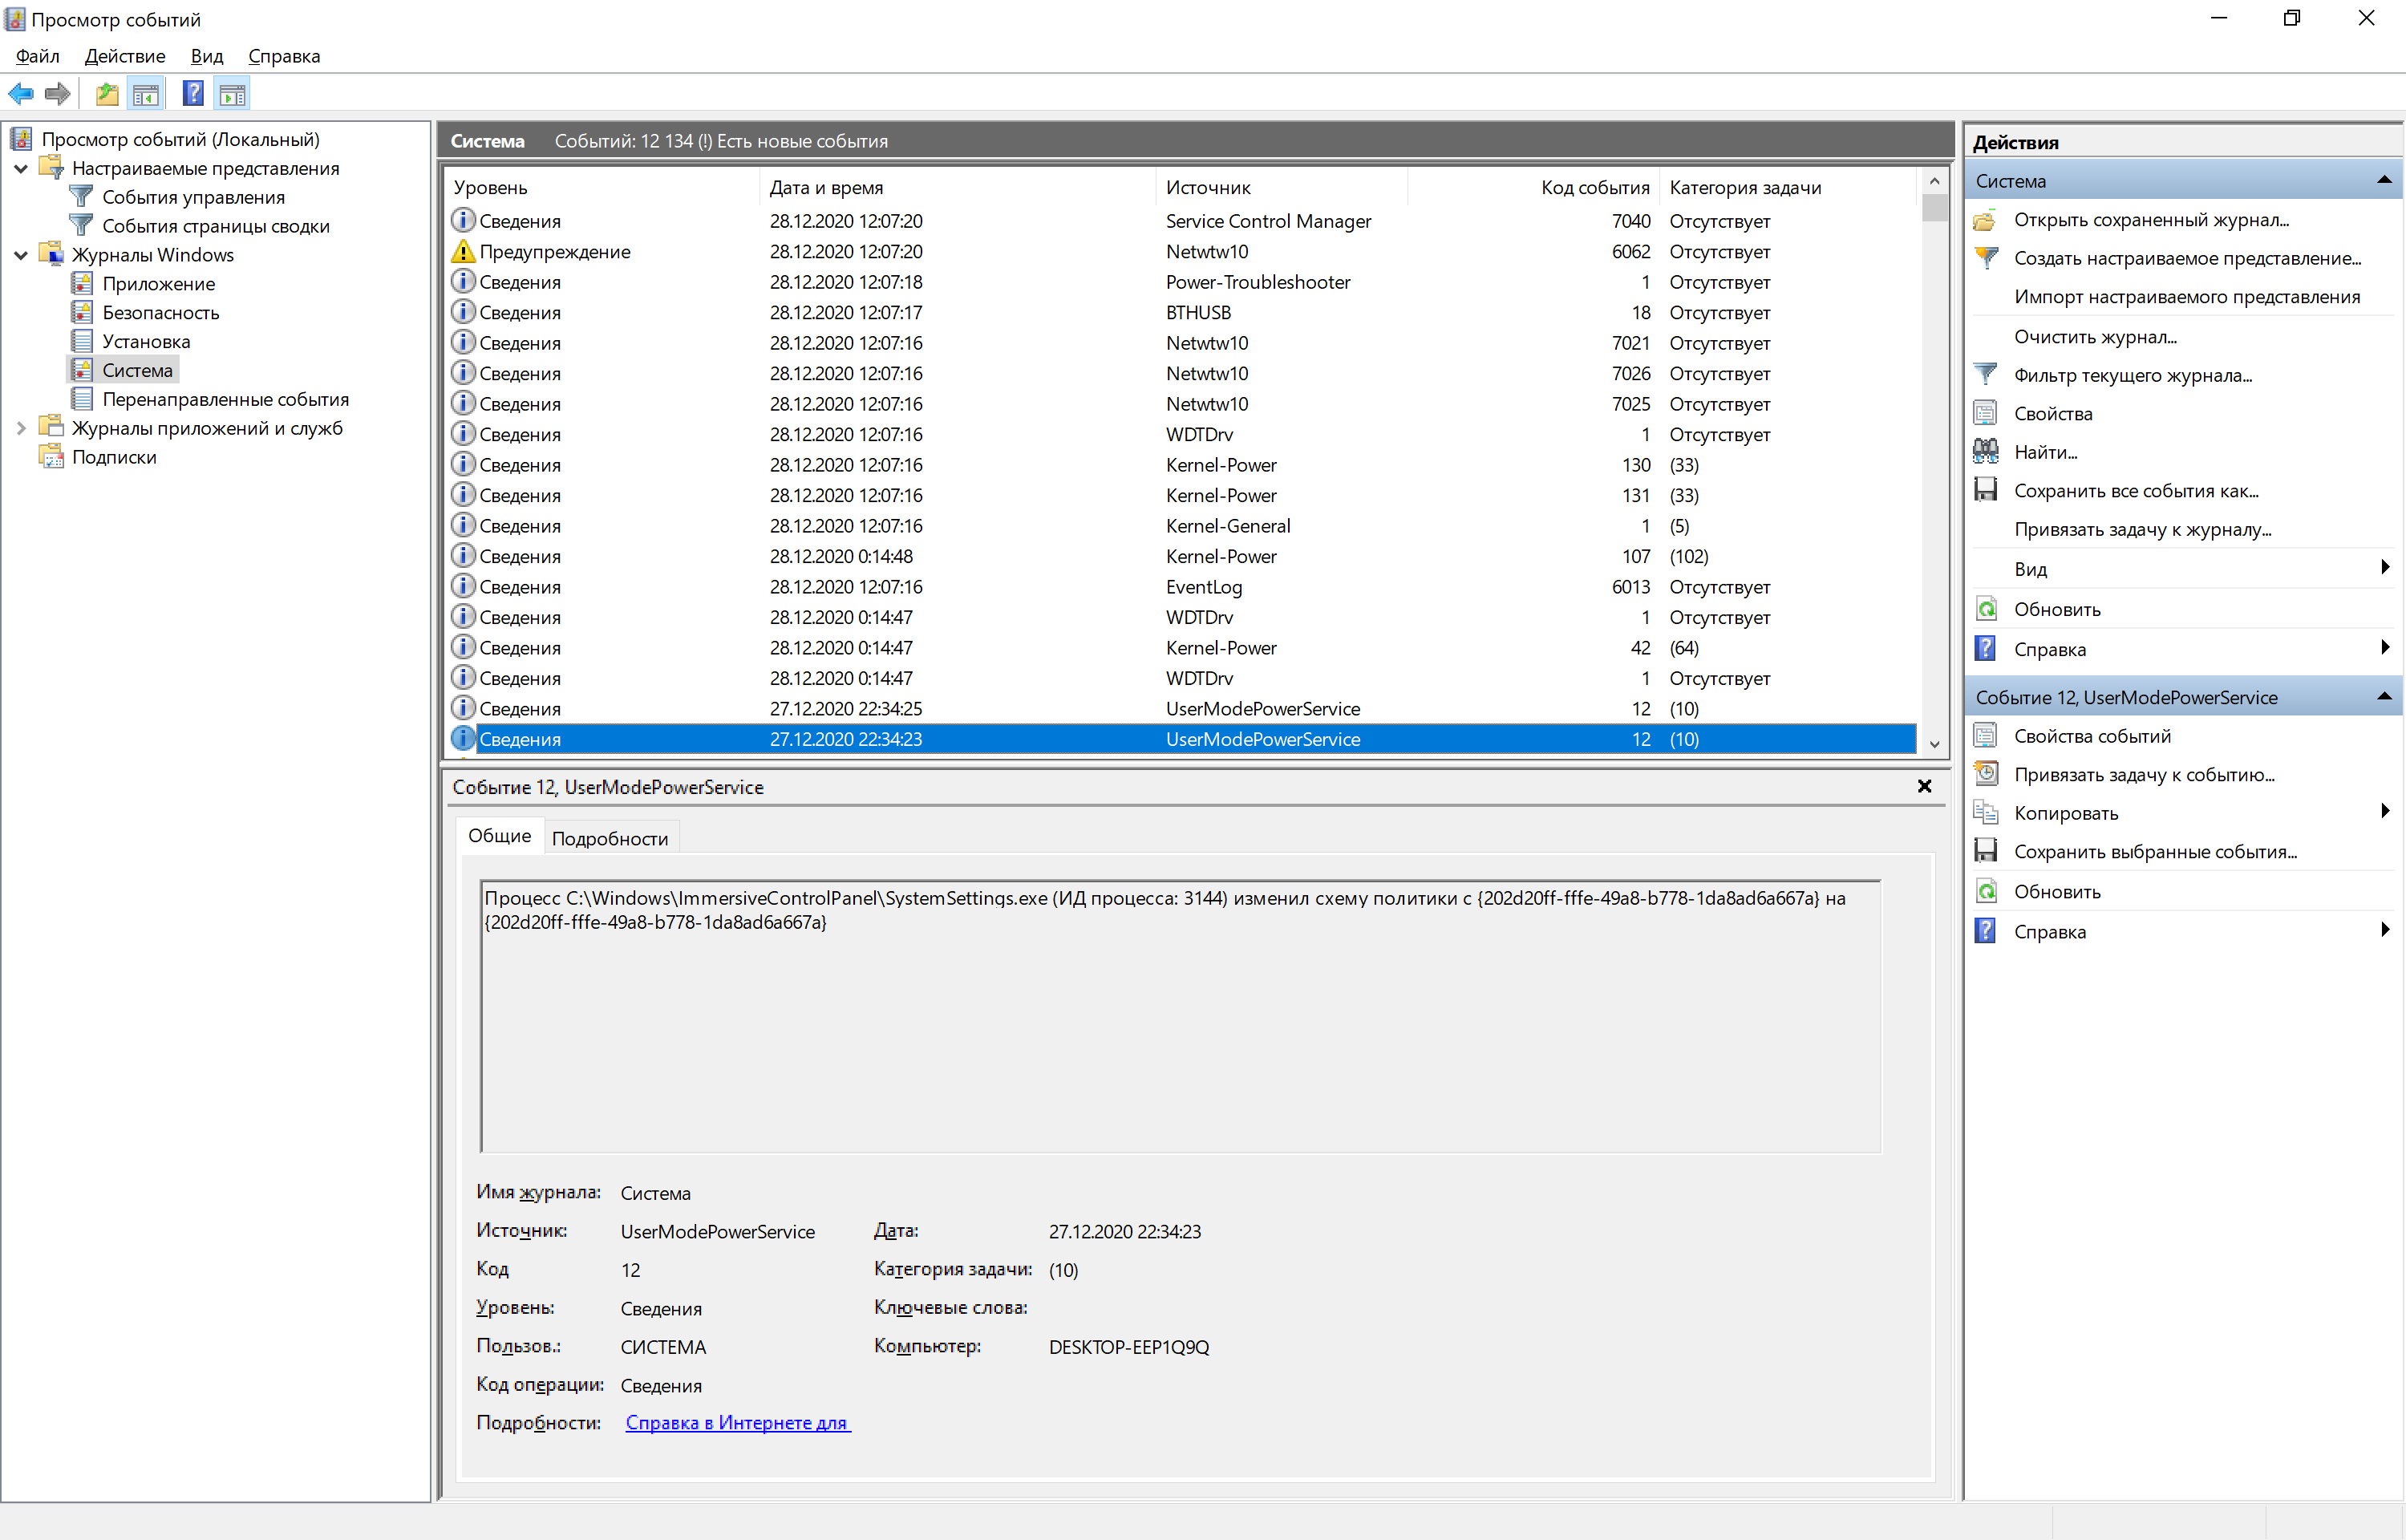Click the floppy Save all events icon
2406x1540 pixels.
(x=1985, y=490)
